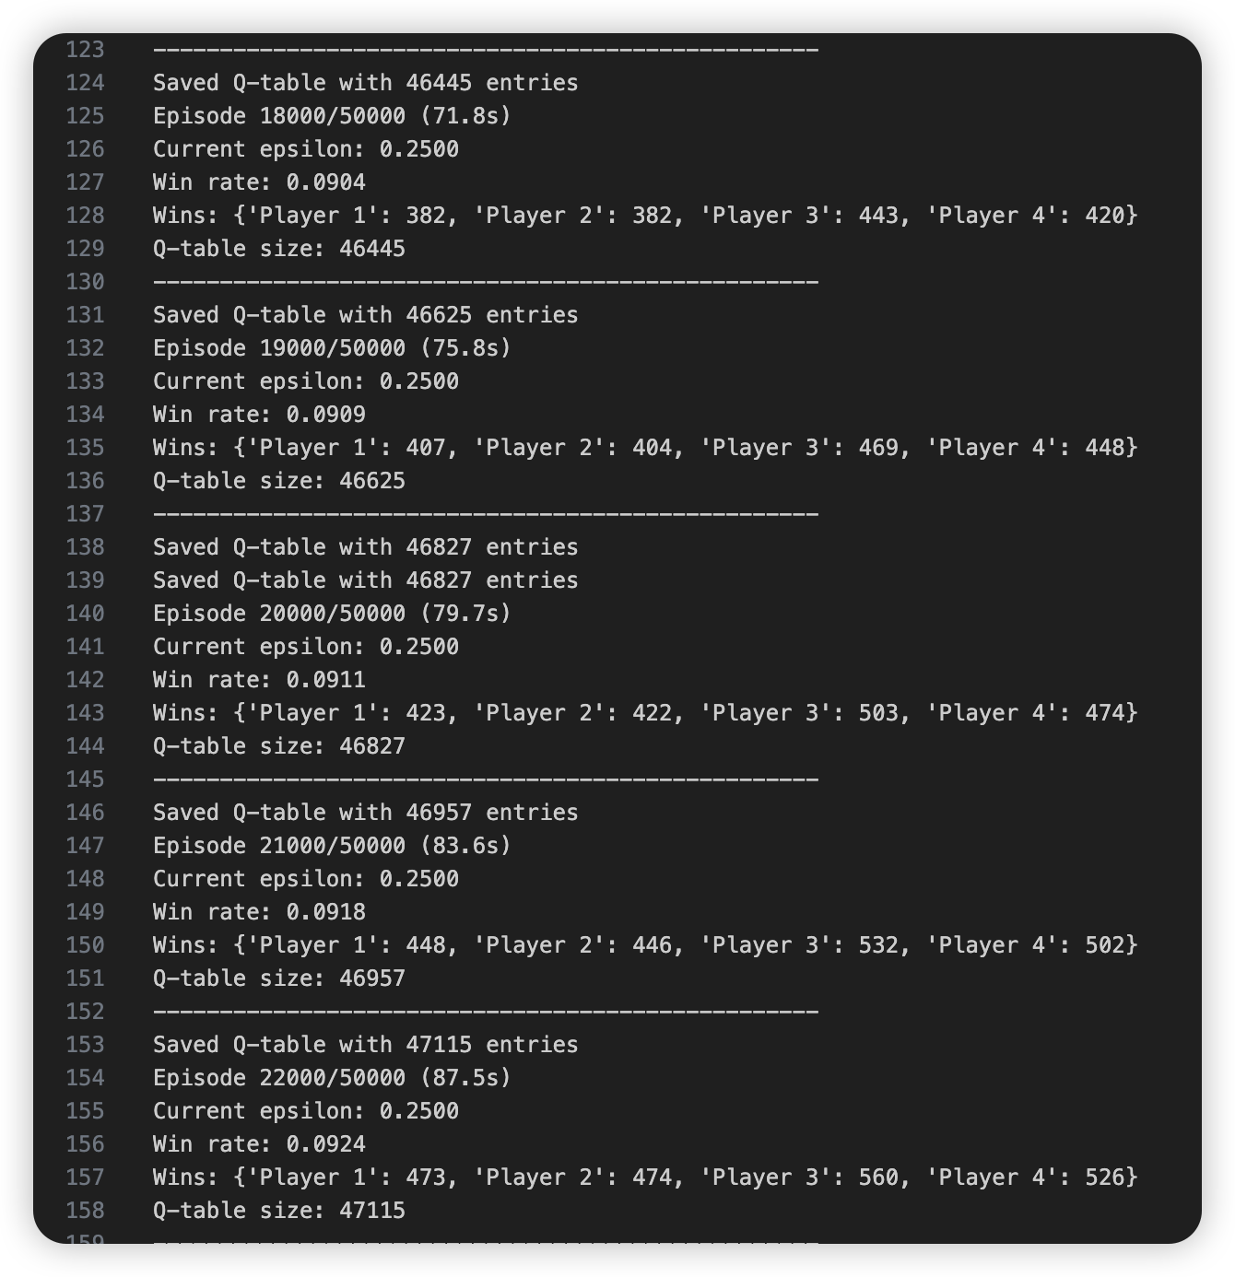This screenshot has width=1235, height=1277.
Task: Click the 'Episode 20000/50000 (79.7s)' line
Action: coord(332,614)
